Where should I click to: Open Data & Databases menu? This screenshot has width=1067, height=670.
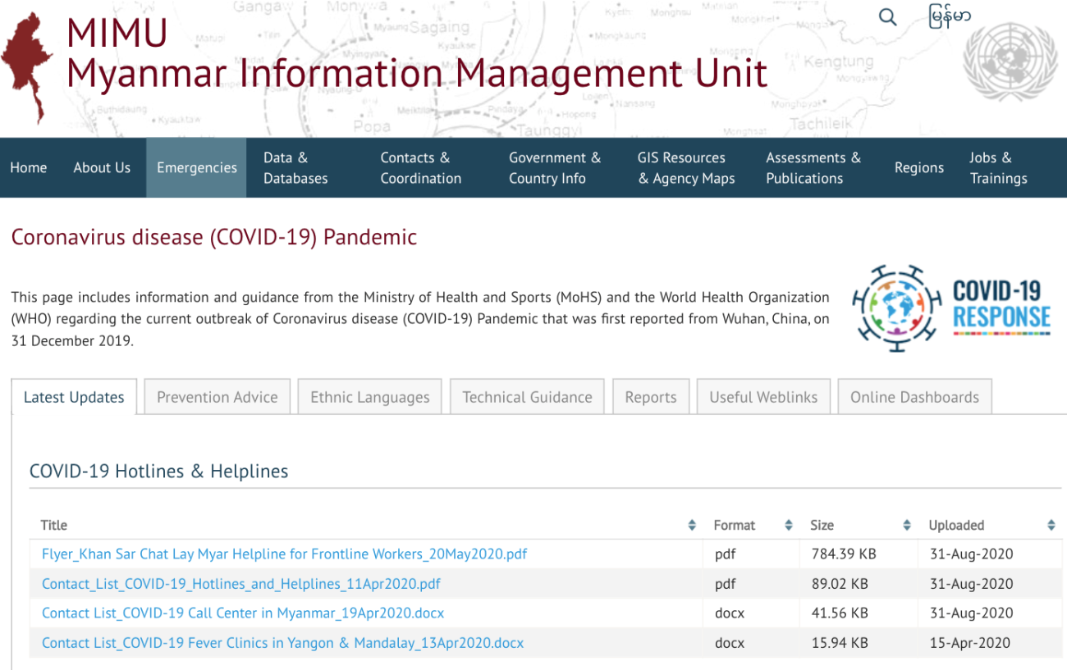[295, 167]
